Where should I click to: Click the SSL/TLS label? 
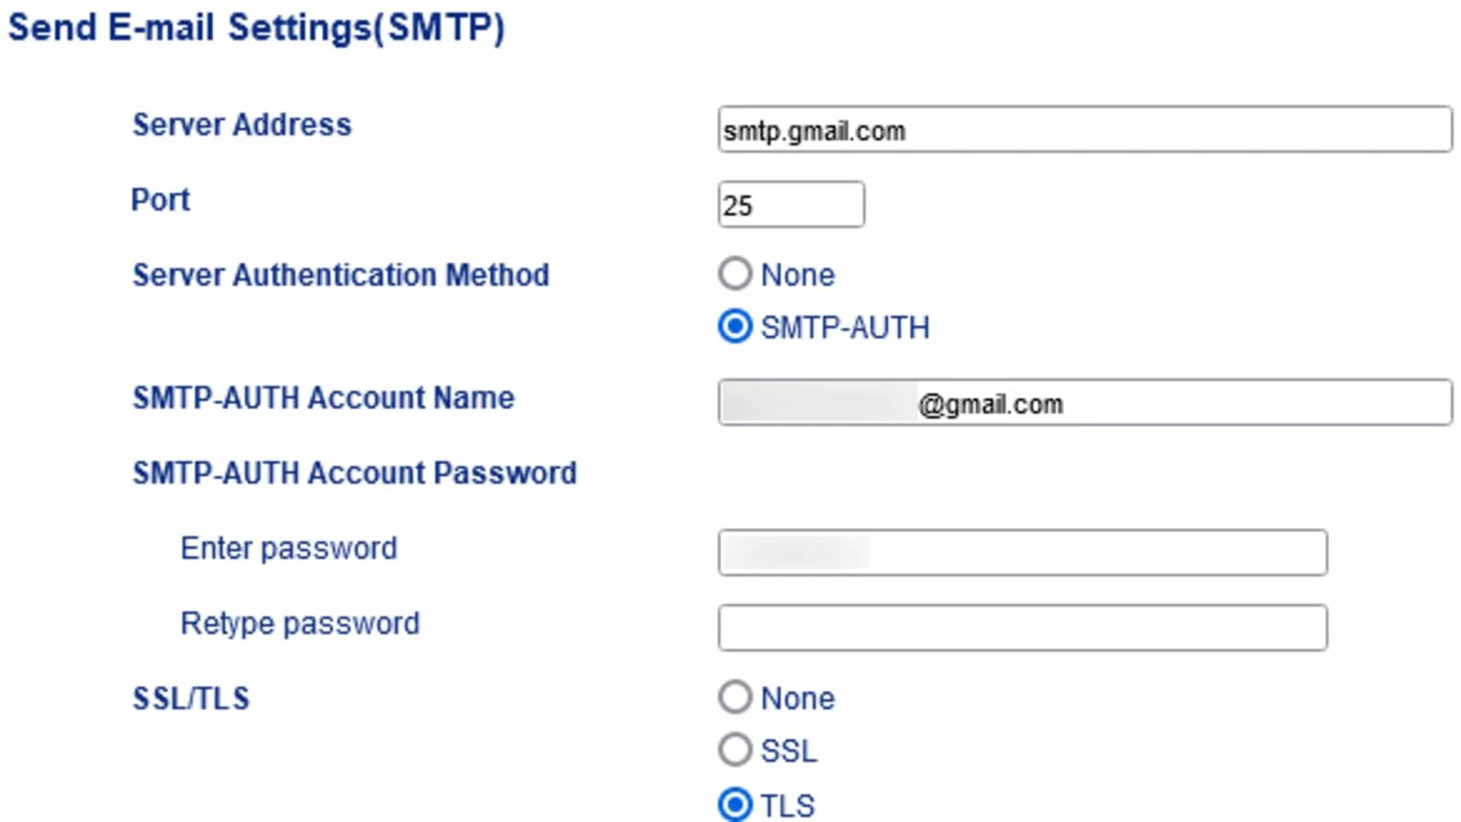click(191, 698)
